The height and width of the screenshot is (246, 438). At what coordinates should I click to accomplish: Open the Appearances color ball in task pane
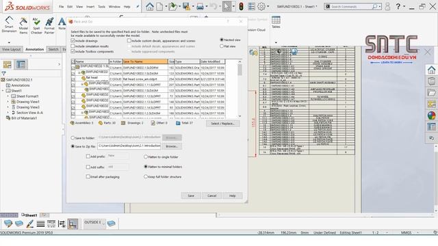point(432,115)
